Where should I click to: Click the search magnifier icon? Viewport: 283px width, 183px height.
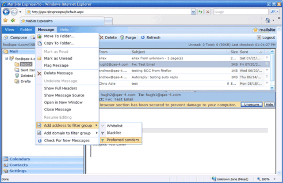point(272,12)
